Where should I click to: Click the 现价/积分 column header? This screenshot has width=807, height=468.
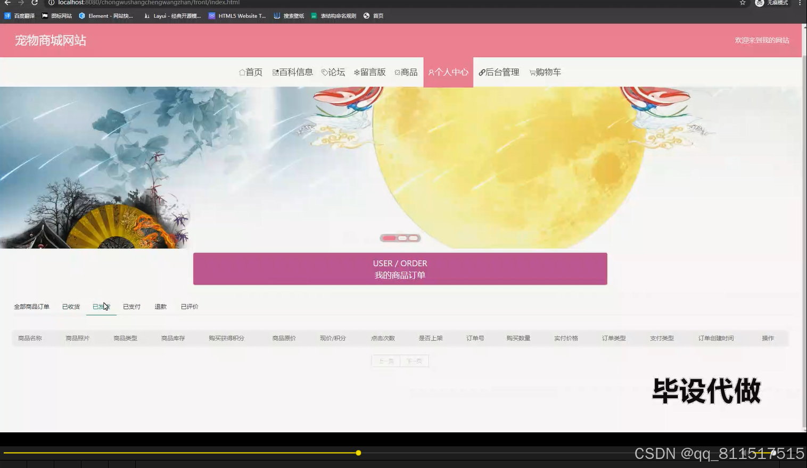pos(333,338)
